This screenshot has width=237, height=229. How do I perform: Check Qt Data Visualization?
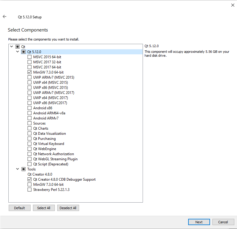[x=29, y=134]
